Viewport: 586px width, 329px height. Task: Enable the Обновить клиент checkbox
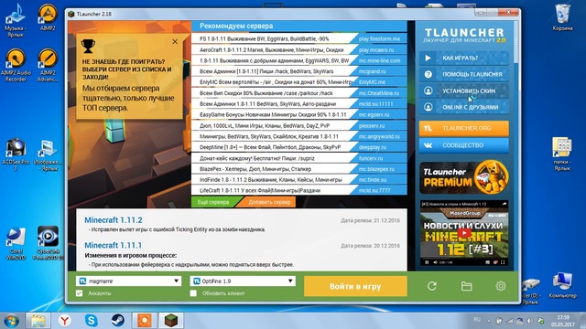193,293
